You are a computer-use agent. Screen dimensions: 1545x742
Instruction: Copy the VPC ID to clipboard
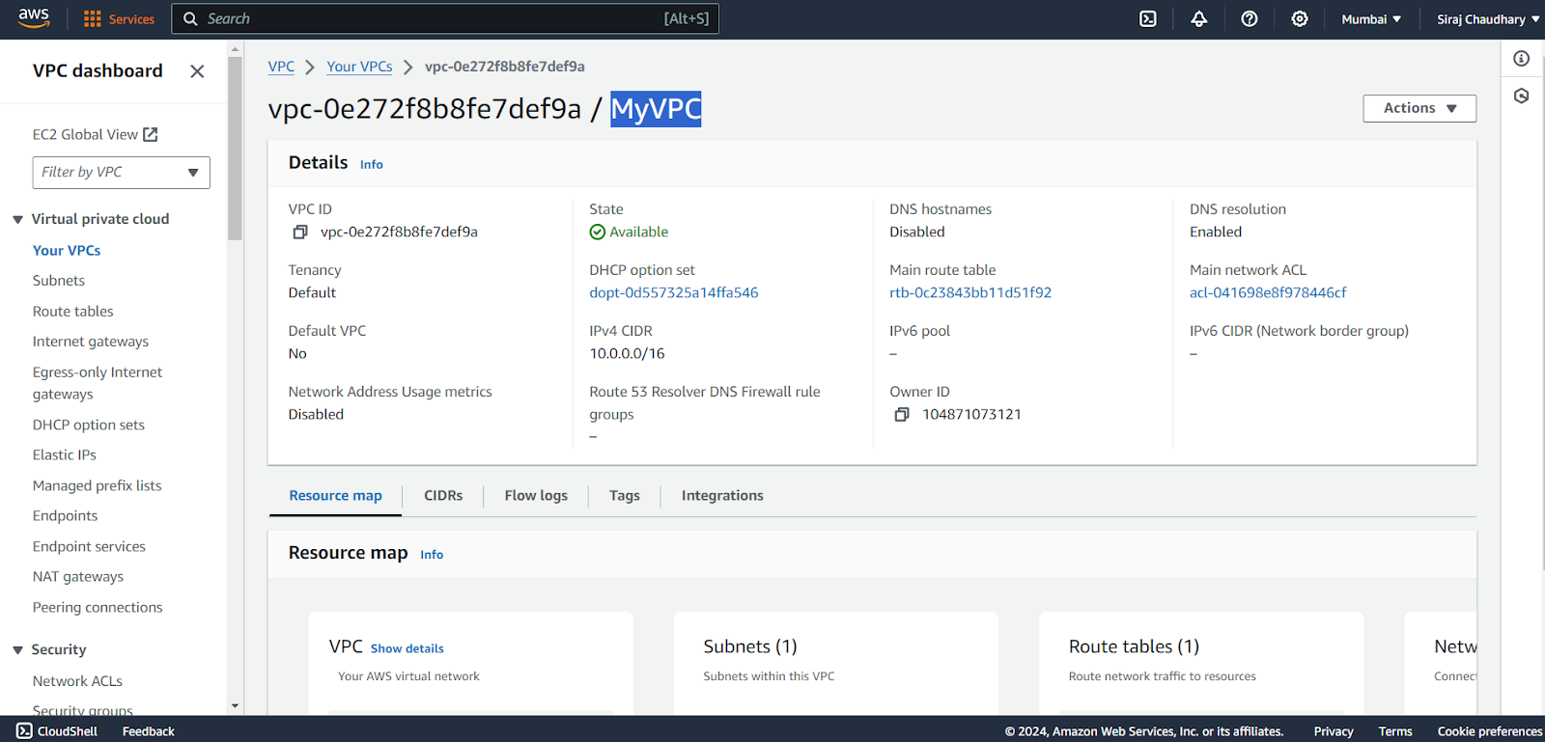(300, 233)
